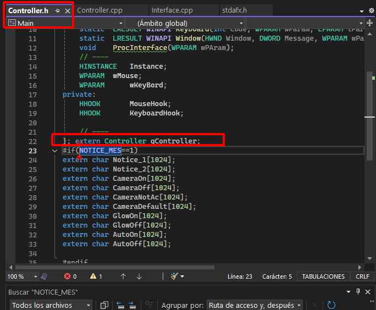Click CameraOn[1024] on line 26
This screenshot has width=376, height=310.
(142, 179)
